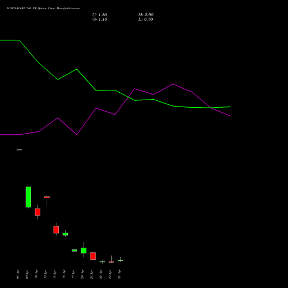The width and height of the screenshot is (288, 288).
Task: Click the 16 Apr date label
Action: (64, 274)
